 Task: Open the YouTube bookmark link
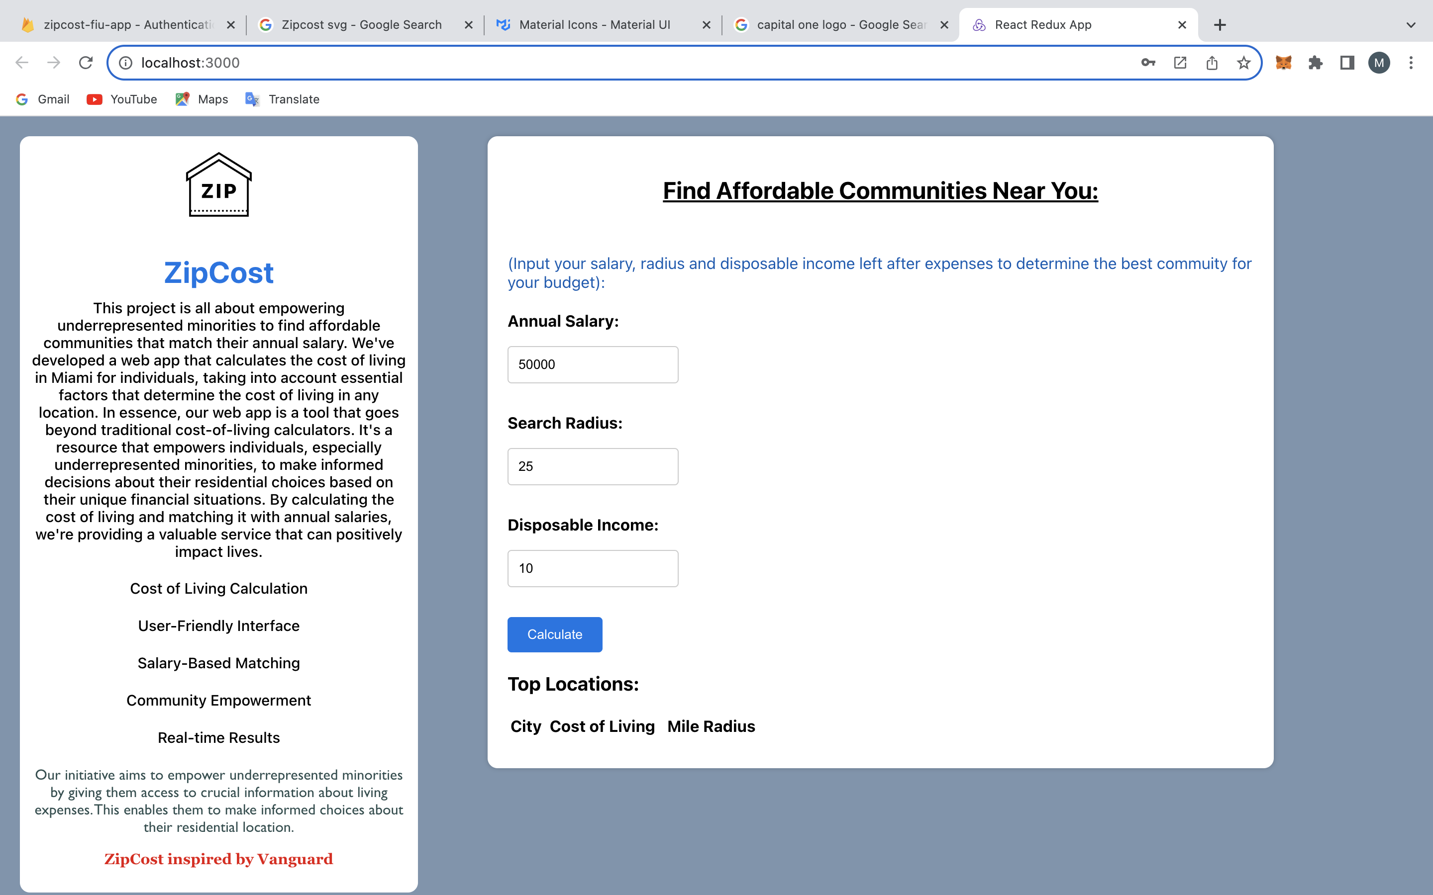click(x=122, y=99)
